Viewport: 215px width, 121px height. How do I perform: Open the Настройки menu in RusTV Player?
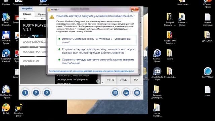pos(27,8)
